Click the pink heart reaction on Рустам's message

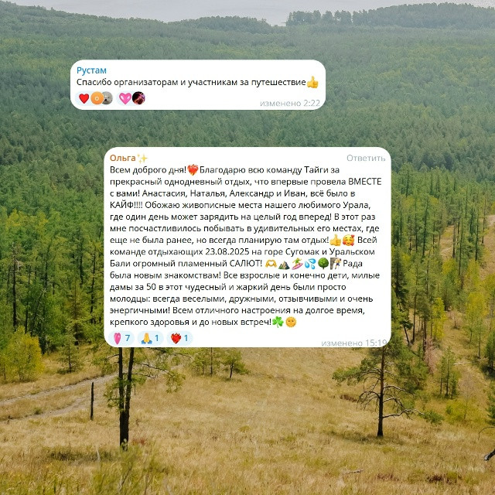pos(131,98)
